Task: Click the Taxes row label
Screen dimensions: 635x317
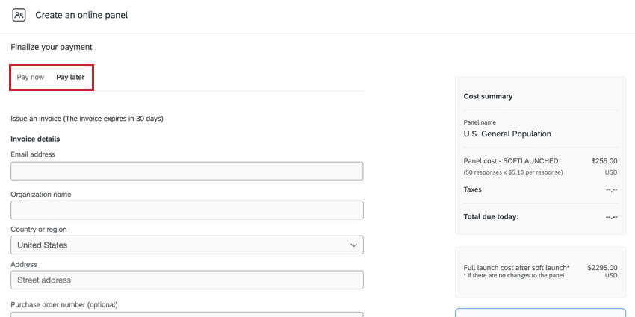Action: click(x=473, y=189)
